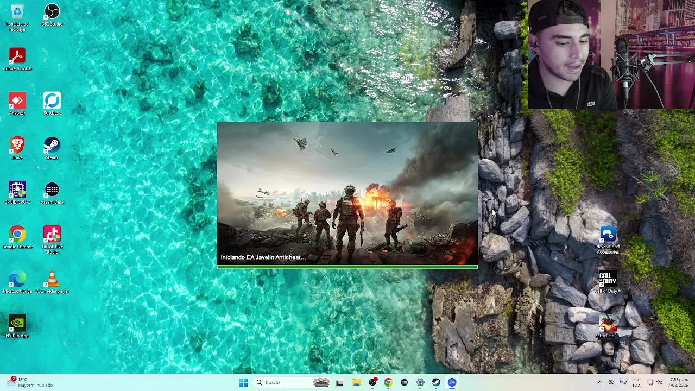
Task: Open the Adobe Acrobat desktop shortcut
Action: coord(17,59)
